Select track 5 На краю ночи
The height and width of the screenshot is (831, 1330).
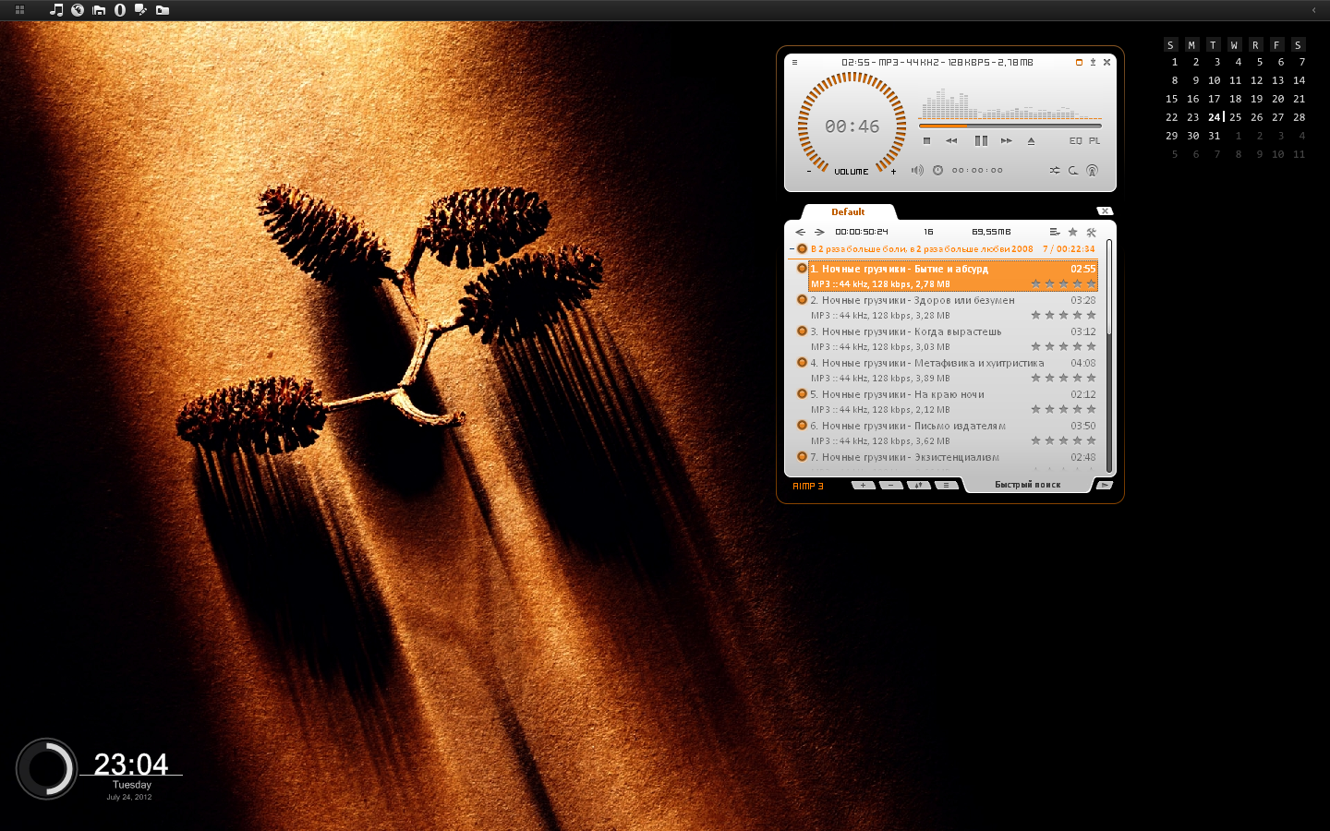click(x=952, y=402)
